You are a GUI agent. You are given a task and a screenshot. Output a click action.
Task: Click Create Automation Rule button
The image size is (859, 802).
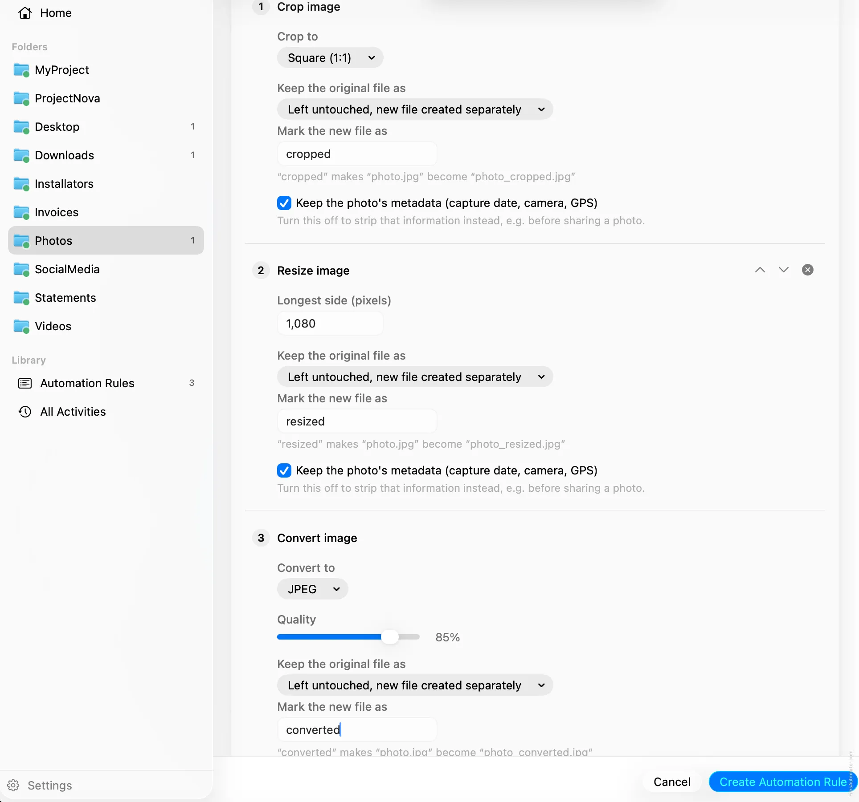pyautogui.click(x=783, y=782)
